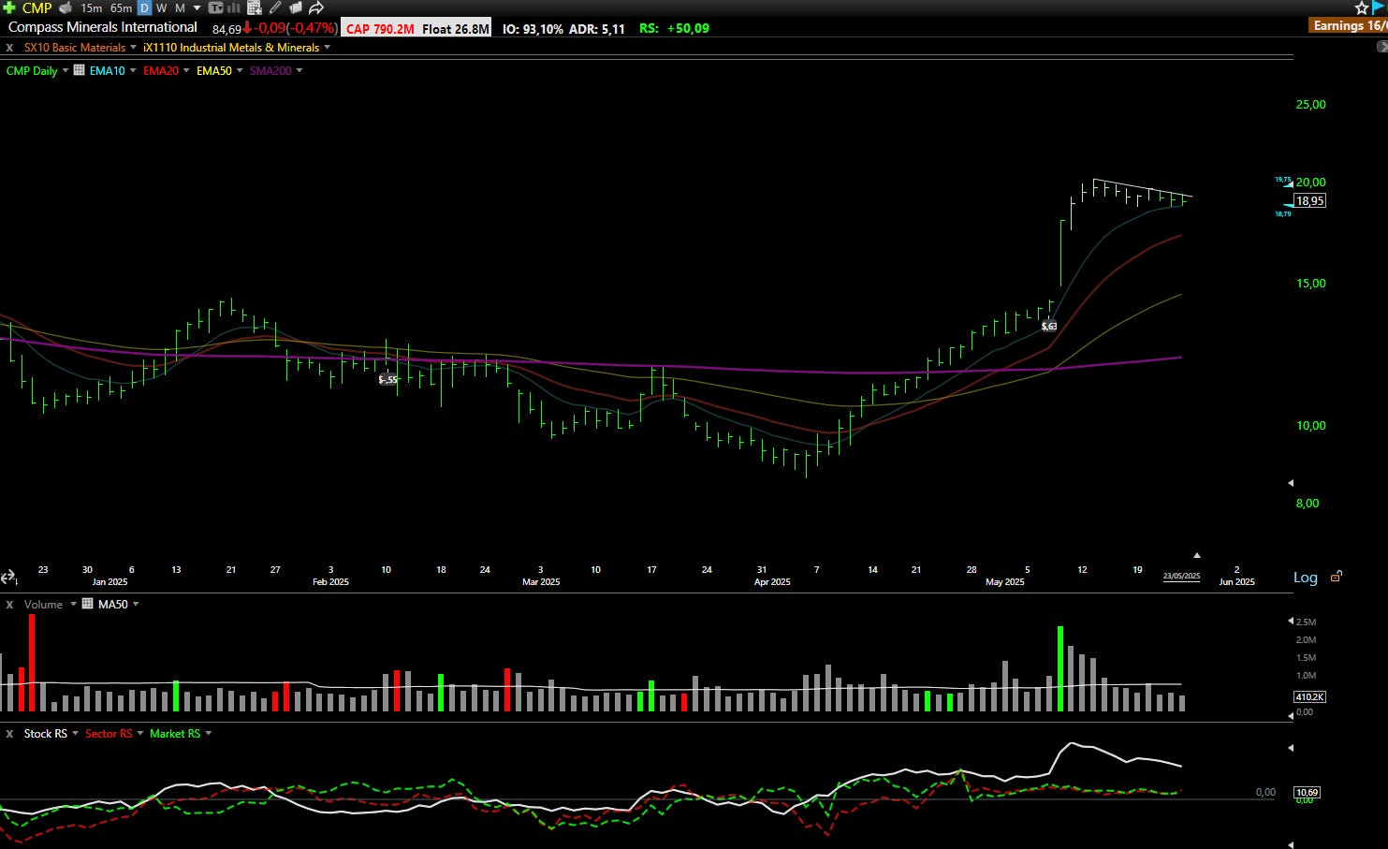Image resolution: width=1388 pixels, height=849 pixels.
Task: Click the $.55 earnings marker on chart
Action: [x=387, y=379]
